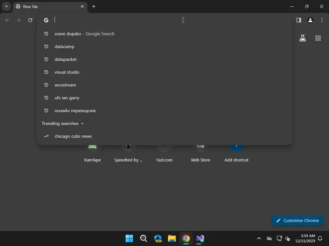Image resolution: width=329 pixels, height=246 pixels.
Task: Open Visual Studio Installer from taskbar
Action: [200, 238]
